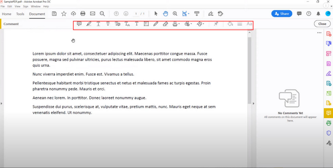Open comments panel options ellipsis

point(319,33)
